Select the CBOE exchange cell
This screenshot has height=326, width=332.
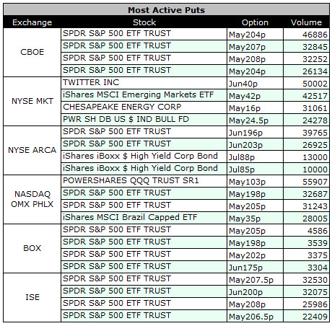(32, 53)
